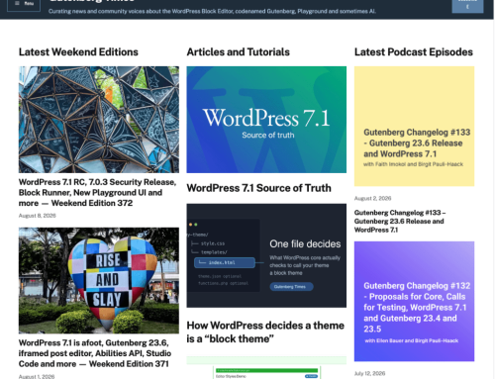Click the July 12, 2026 date
This screenshot has width=495, height=379.
click(x=369, y=373)
